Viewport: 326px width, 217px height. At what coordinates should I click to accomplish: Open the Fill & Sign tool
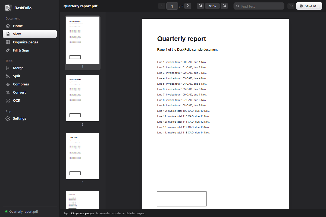[30, 50]
